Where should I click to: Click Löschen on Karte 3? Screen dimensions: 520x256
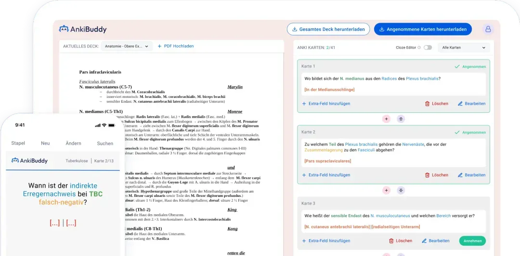pos(400,241)
